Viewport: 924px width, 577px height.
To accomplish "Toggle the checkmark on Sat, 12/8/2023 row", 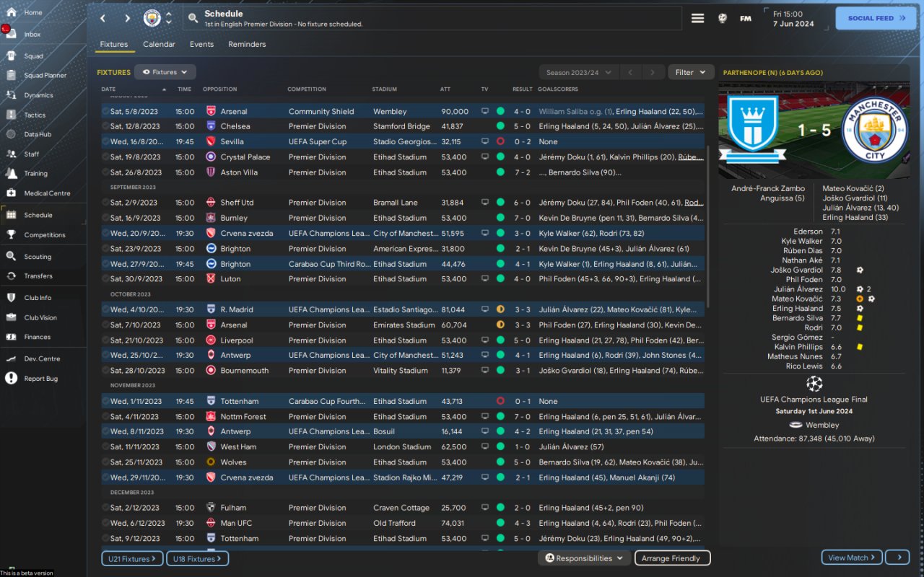I will tap(105, 126).
